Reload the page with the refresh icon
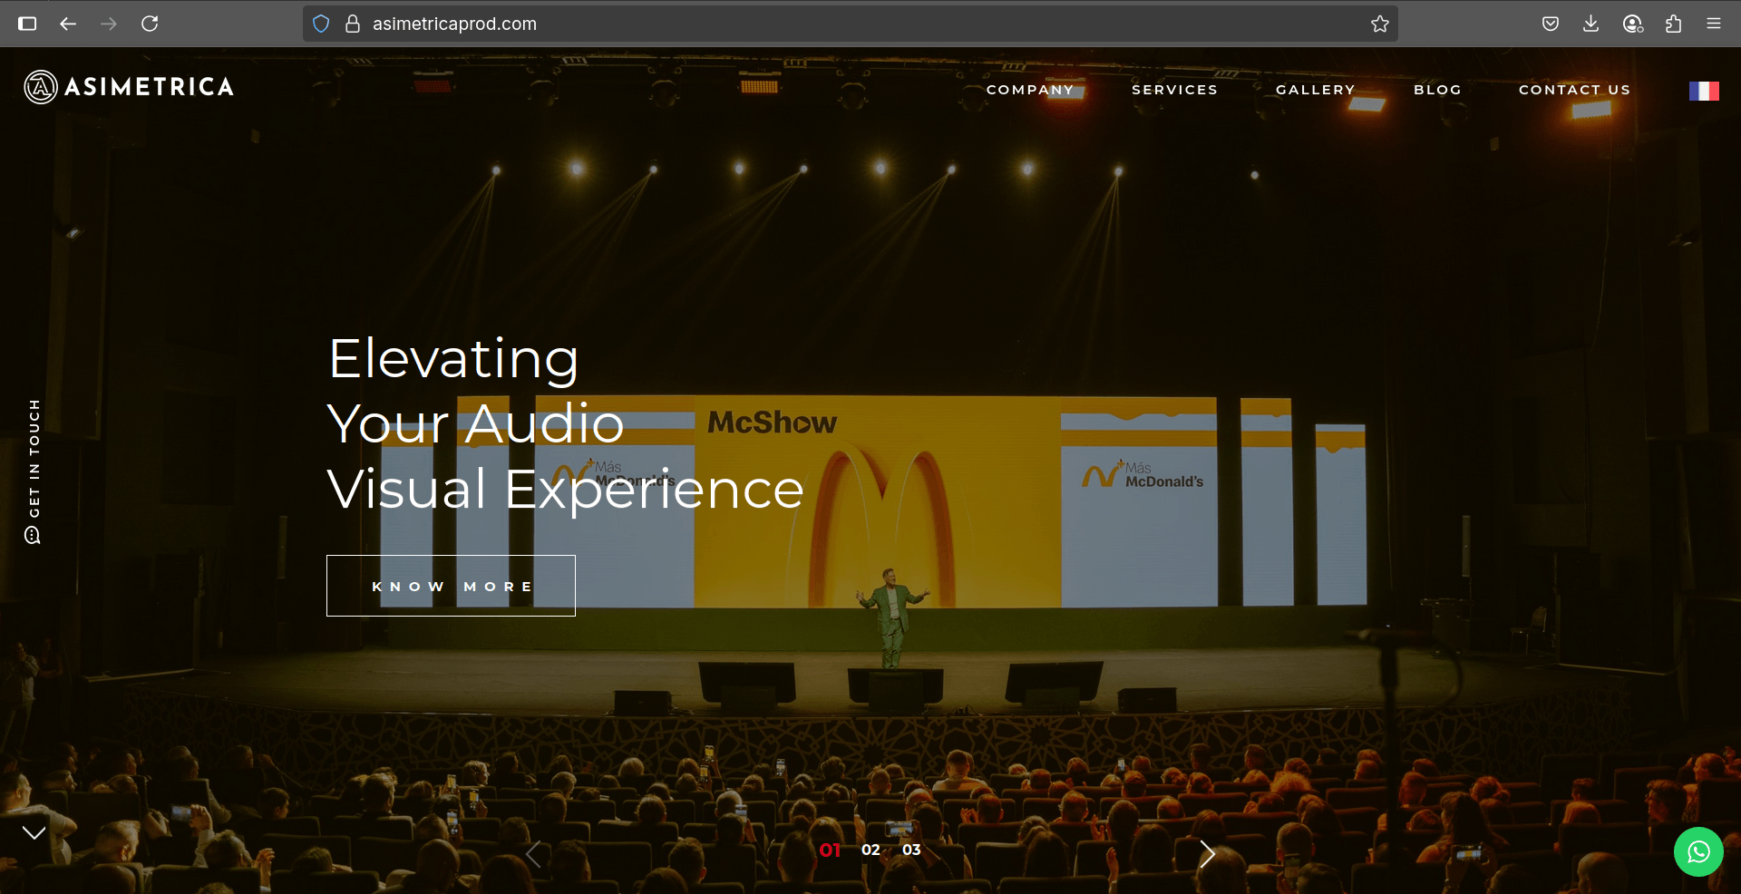 pyautogui.click(x=150, y=24)
